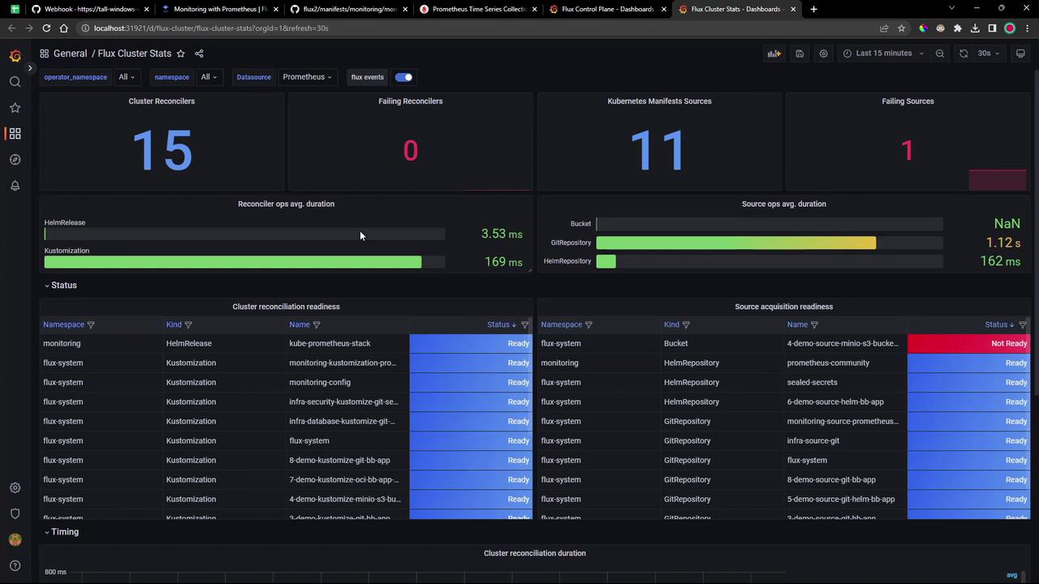Open namespace All dropdown
Viewport: 1039px width, 584px height.
pyautogui.click(x=209, y=77)
